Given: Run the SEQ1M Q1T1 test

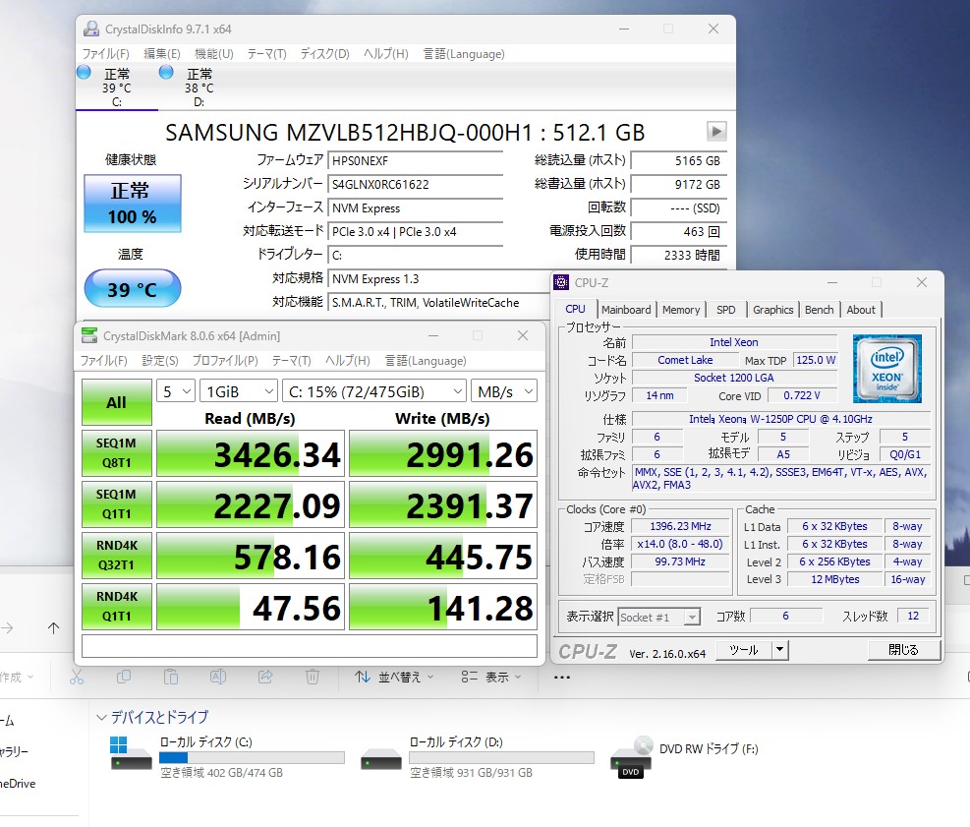Looking at the screenshot, I should point(116,503).
